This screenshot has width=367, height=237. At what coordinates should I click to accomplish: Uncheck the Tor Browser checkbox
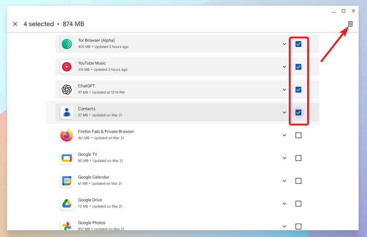[x=298, y=44]
